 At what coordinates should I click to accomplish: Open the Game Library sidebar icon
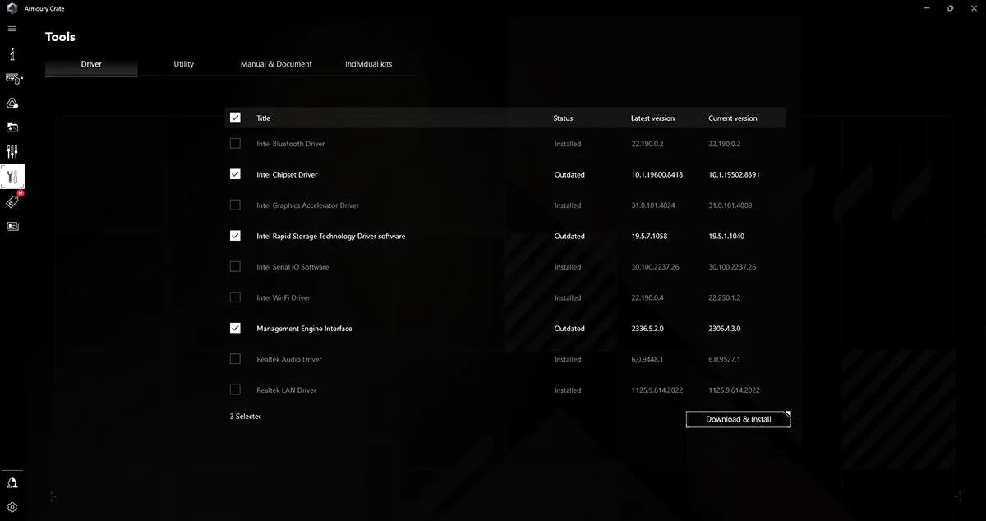tap(12, 127)
